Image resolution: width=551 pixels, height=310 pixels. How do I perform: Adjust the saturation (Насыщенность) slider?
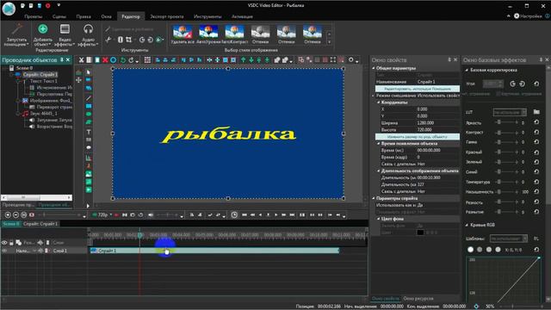click(507, 192)
